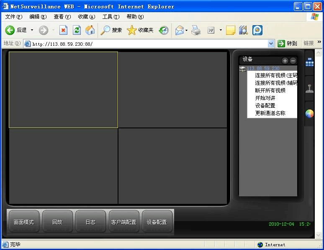Click the IE Stop toolbar icon
Screen dimensions: 324x250
pyautogui.click(x=63, y=30)
